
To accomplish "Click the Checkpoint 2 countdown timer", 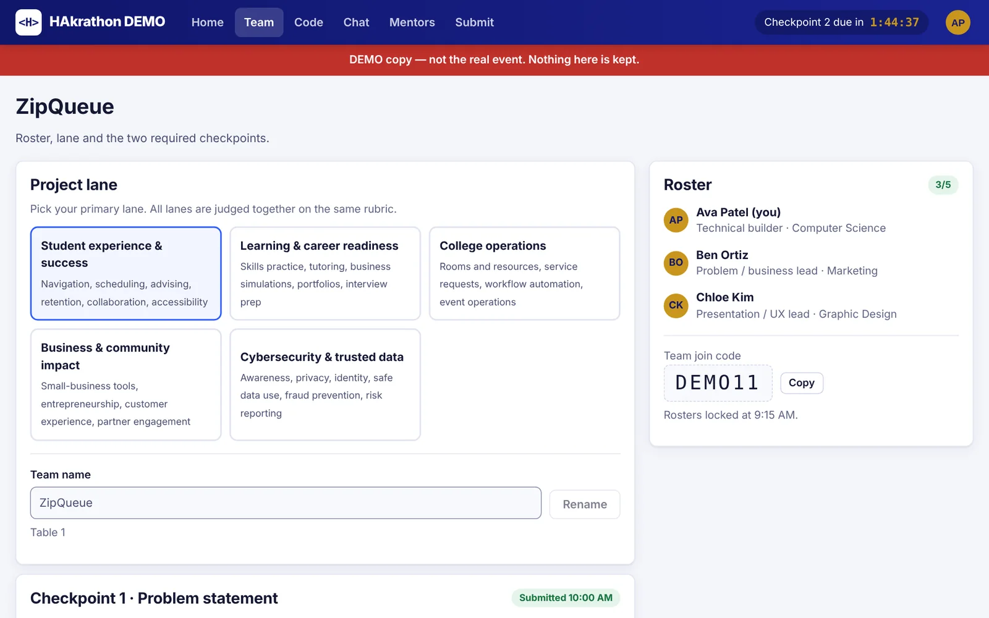I will point(841,22).
